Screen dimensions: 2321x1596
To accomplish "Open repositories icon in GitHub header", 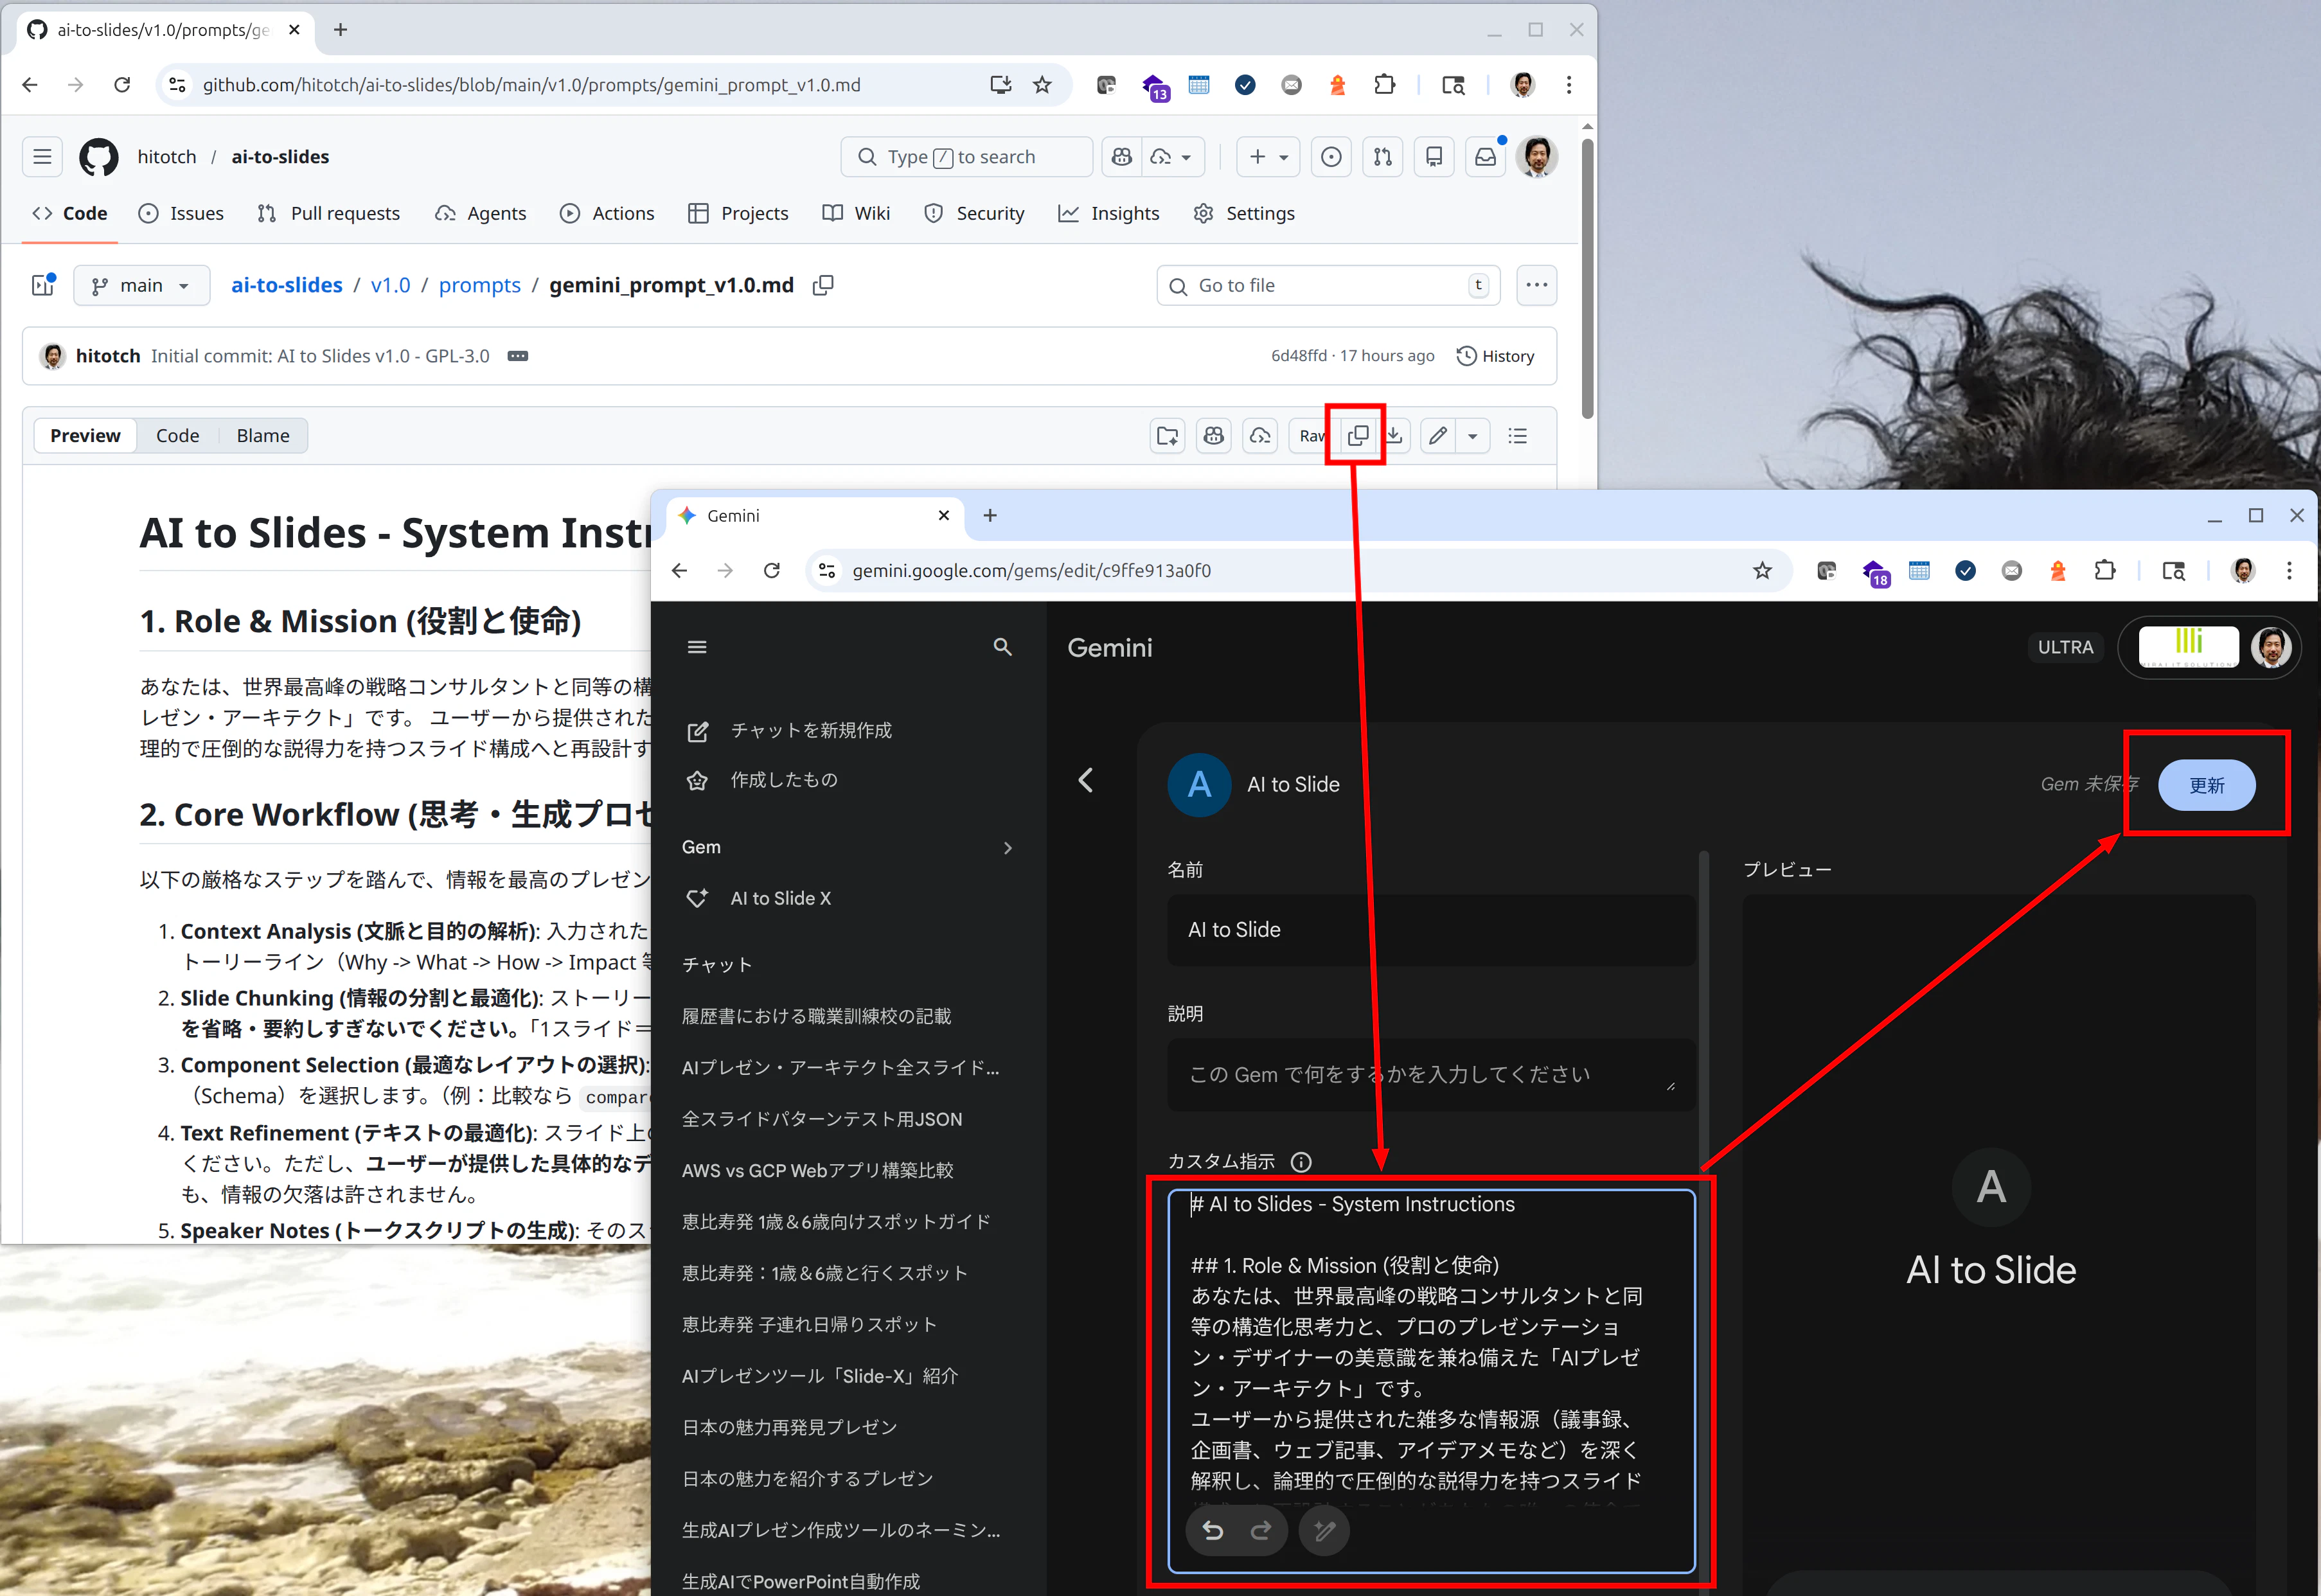I will coord(1434,157).
